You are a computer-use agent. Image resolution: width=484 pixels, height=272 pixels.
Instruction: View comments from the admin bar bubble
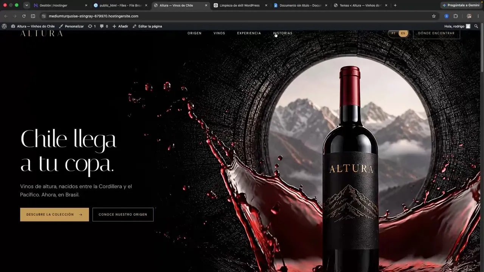pos(104,26)
